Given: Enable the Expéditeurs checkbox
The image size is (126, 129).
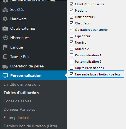Looking at the screenshot, I should [x=71, y=36].
